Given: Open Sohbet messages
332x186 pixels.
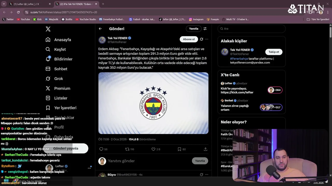Looking at the screenshot, I should click(56, 69).
